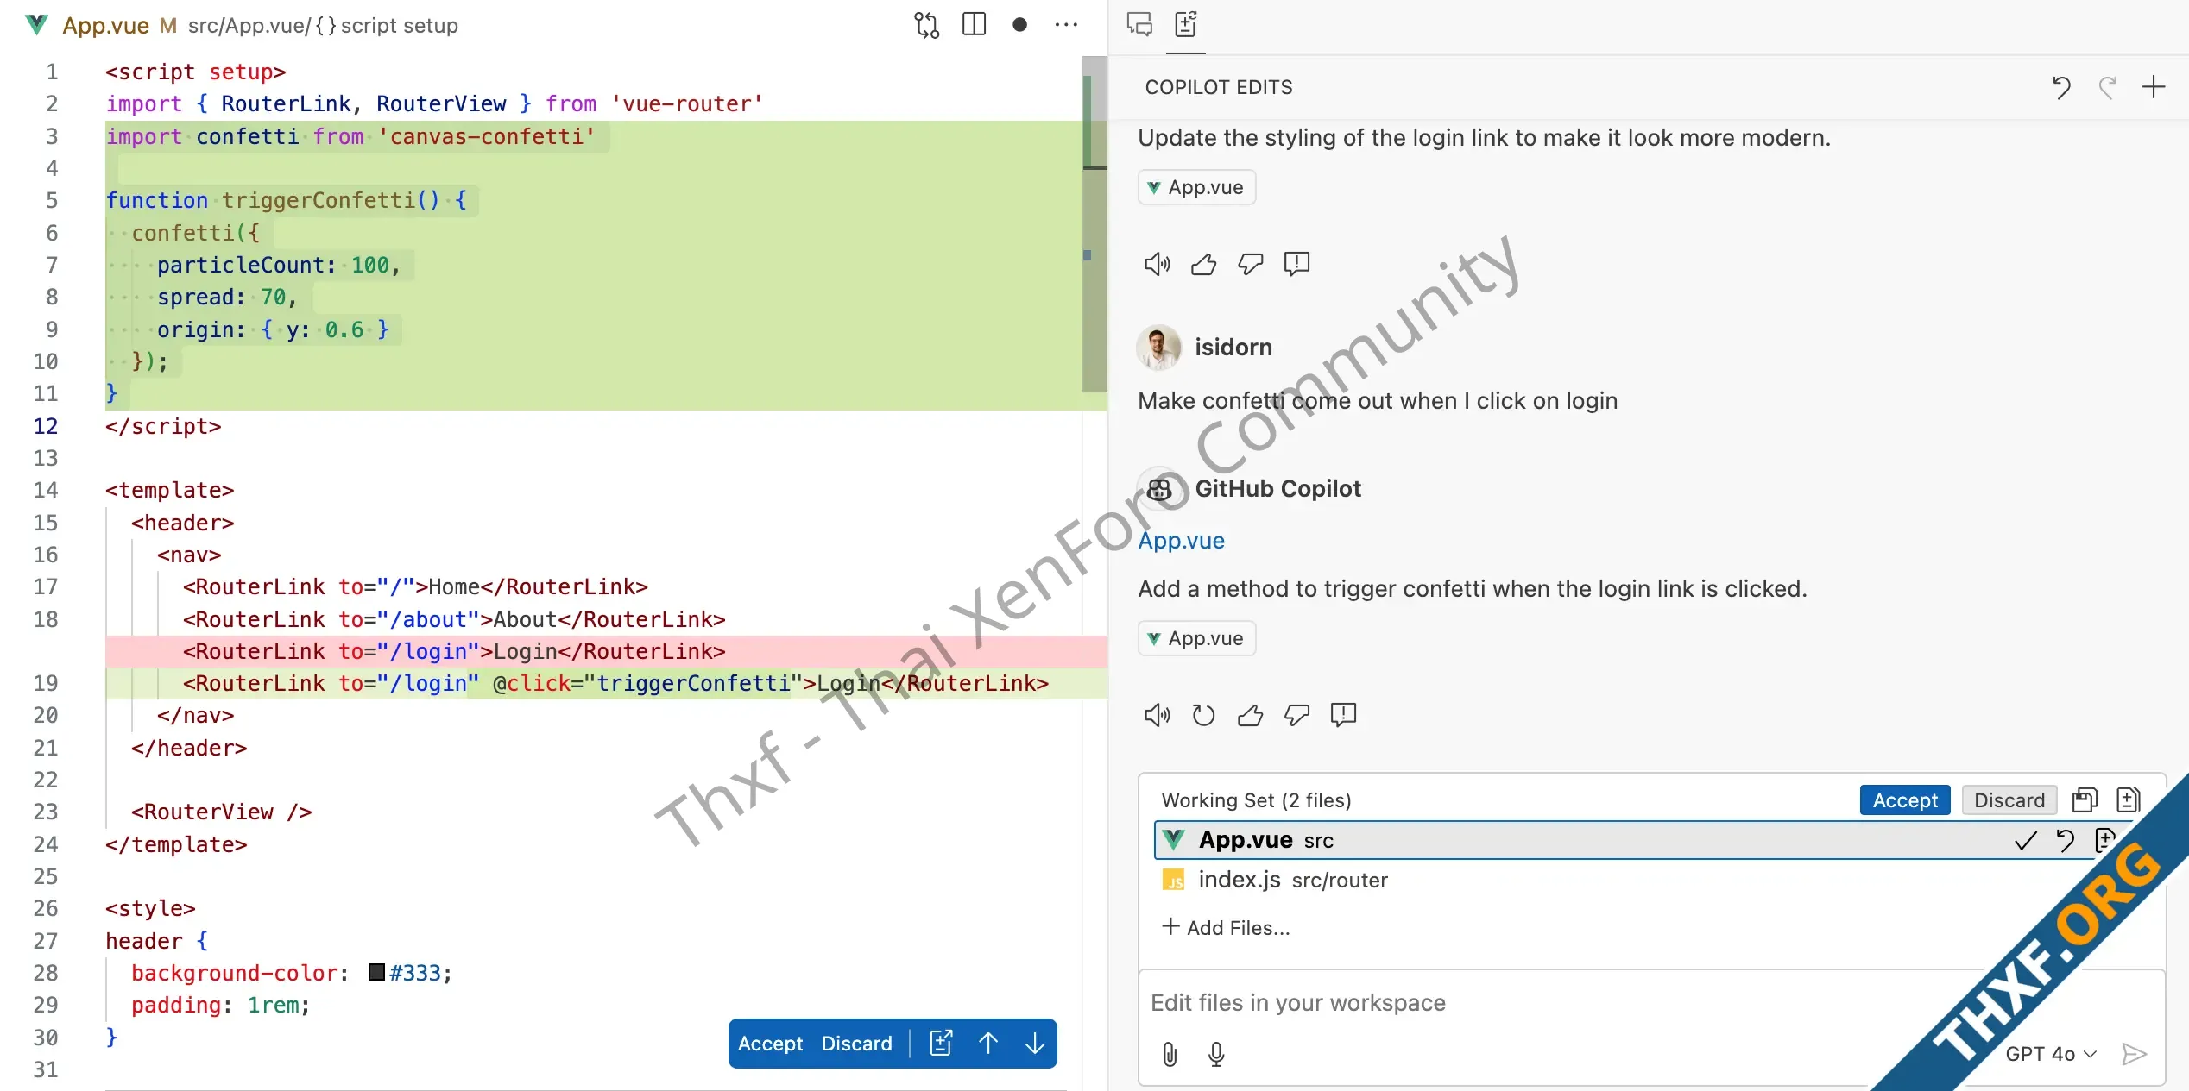Undo last edit with panel undo arrow
Image resolution: width=2189 pixels, height=1091 pixels.
coord(2061,86)
